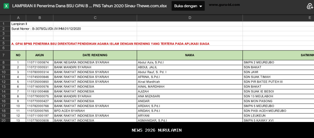
Task: Click 'BANK NEGARA INDONESIA SYARIAH' cell
Action: click(95, 62)
